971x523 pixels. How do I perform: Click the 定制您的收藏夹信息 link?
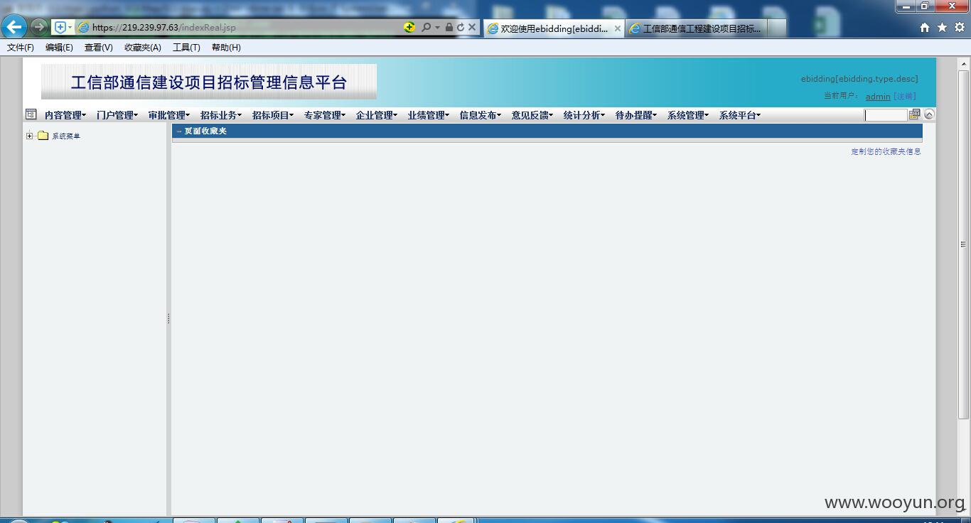(886, 151)
